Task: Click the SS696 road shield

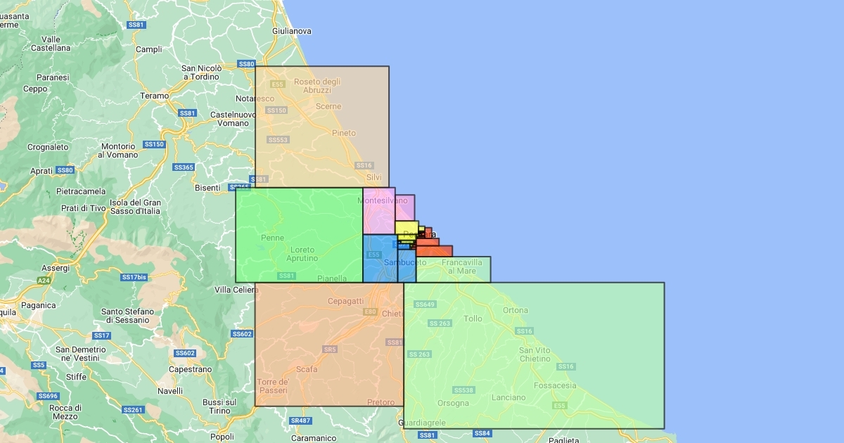Action: coord(49,396)
